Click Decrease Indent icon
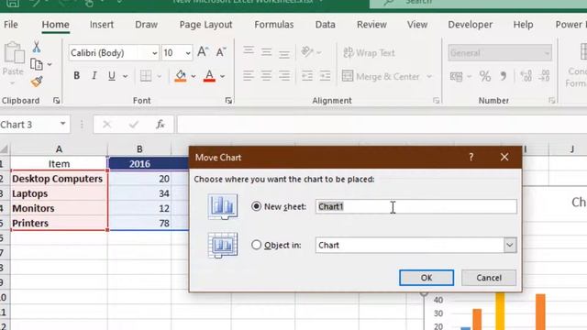 (307, 76)
